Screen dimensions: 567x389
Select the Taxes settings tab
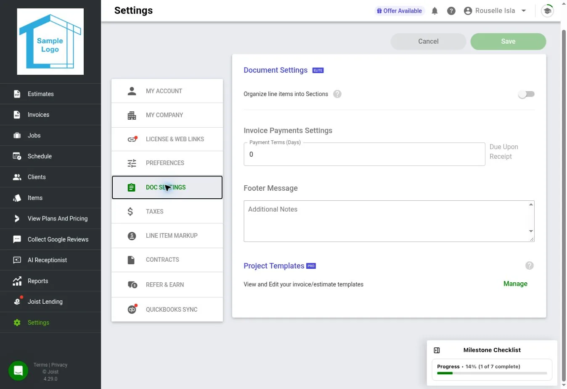pyautogui.click(x=167, y=212)
